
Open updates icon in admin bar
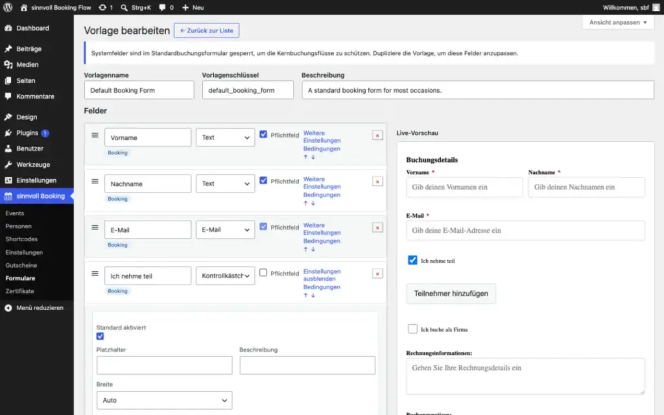[102, 8]
